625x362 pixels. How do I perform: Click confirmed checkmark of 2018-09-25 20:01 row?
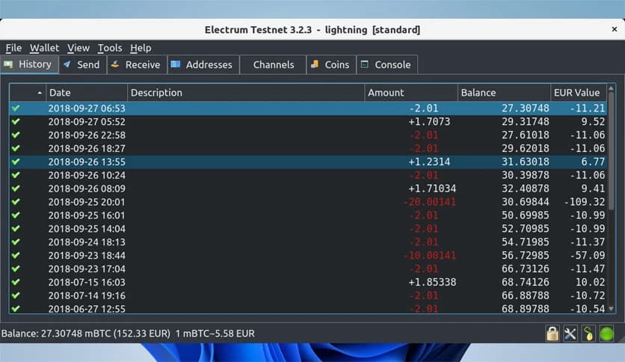tap(16, 202)
